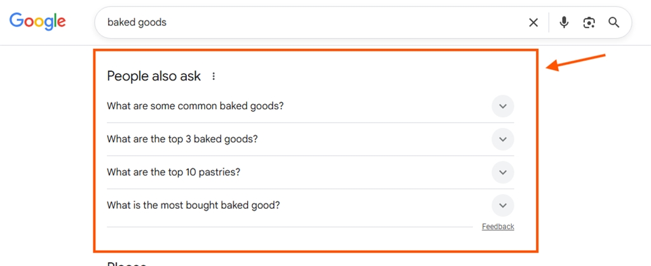Clear the search query with the X icon
This screenshot has width=651, height=266.
pyautogui.click(x=533, y=23)
